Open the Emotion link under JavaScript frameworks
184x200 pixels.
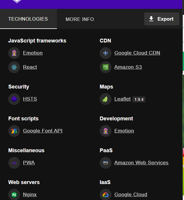click(x=33, y=53)
